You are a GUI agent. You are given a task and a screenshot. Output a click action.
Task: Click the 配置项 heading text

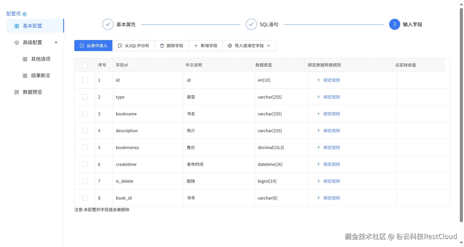[14, 14]
